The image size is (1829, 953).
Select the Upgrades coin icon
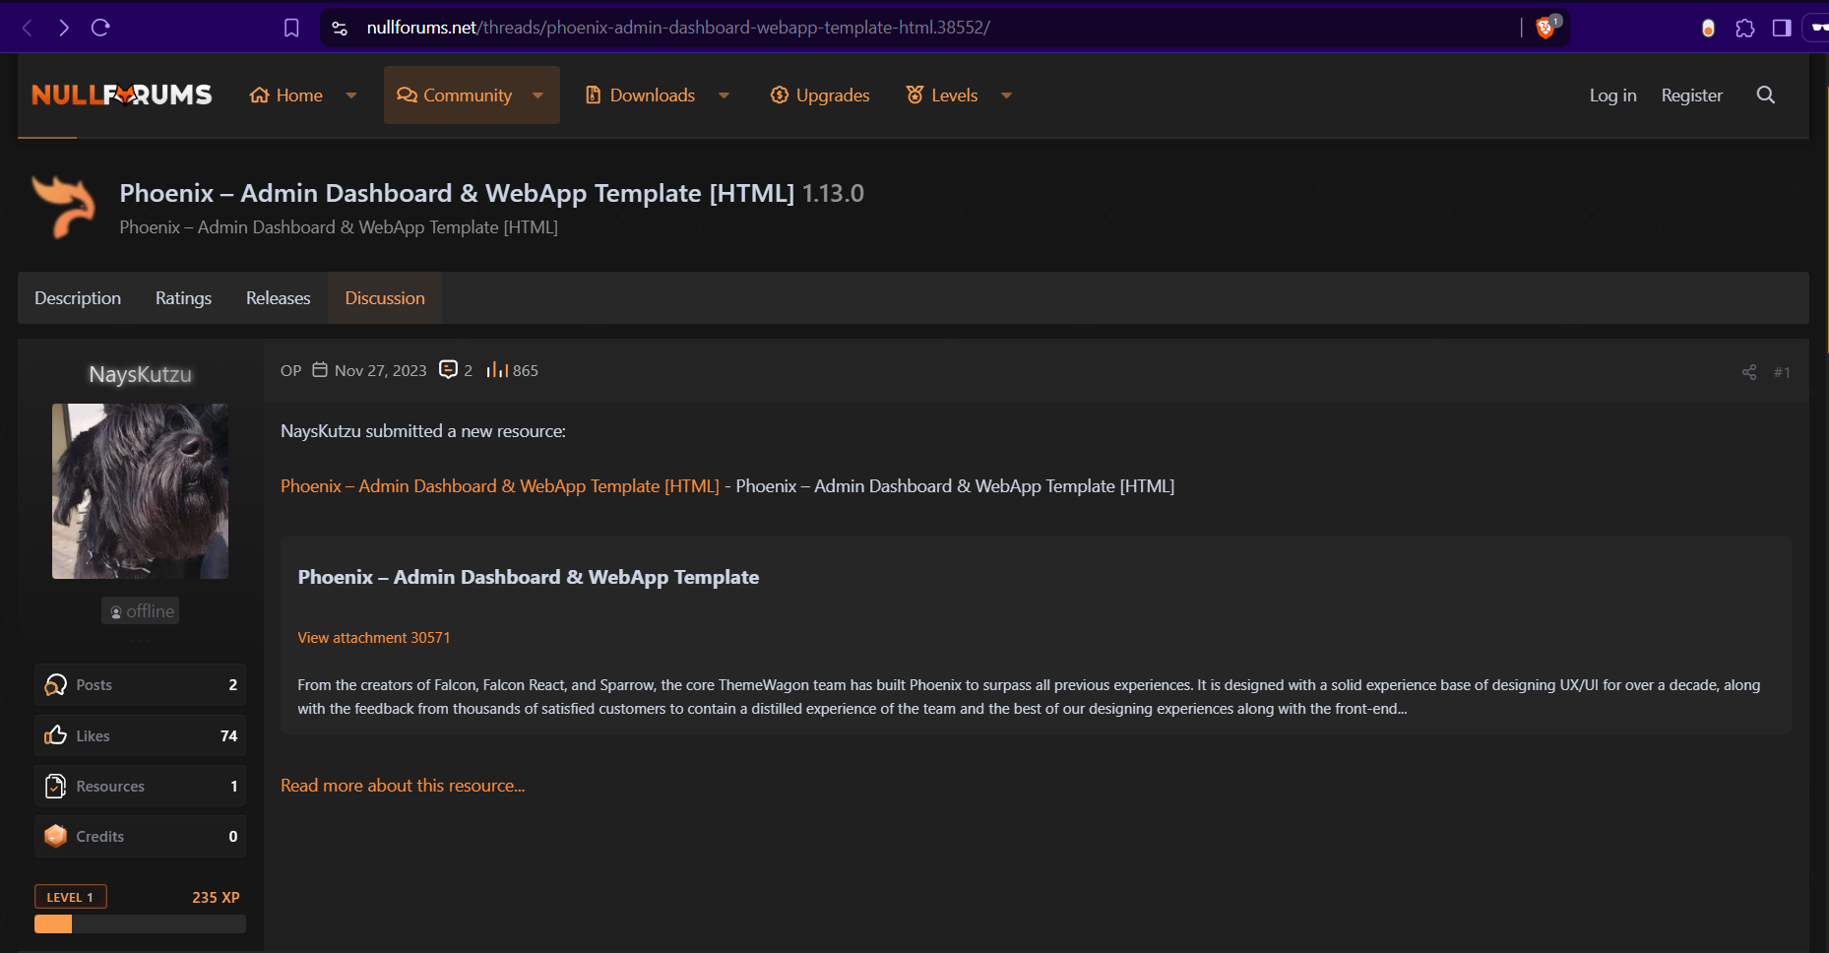click(779, 95)
